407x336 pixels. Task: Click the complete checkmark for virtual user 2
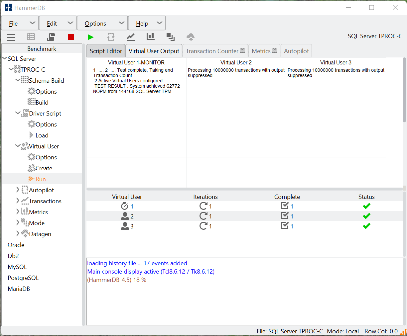285,216
